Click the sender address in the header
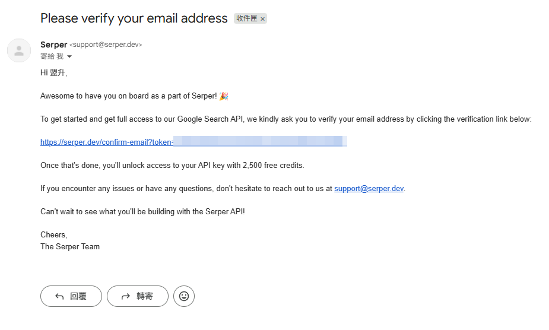 point(106,45)
